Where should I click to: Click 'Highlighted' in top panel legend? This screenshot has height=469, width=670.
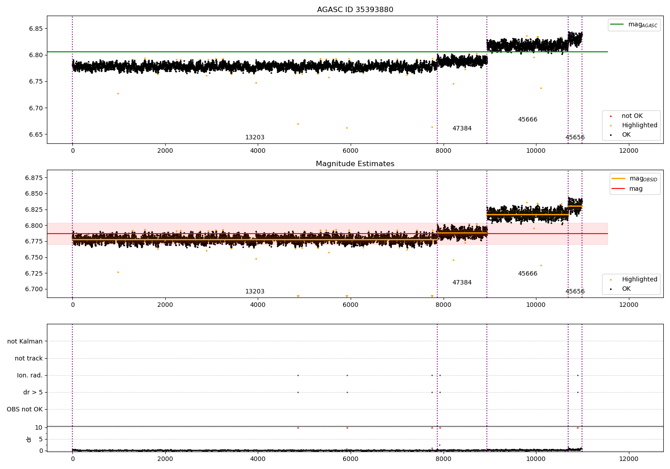(x=640, y=126)
